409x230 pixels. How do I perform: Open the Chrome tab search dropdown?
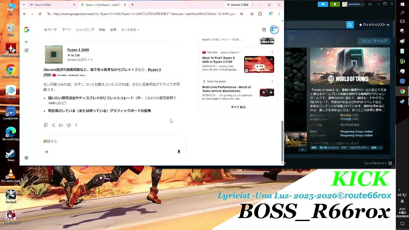point(24,5)
